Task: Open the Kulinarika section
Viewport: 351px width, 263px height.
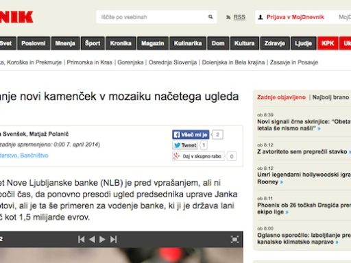Action: [x=188, y=43]
